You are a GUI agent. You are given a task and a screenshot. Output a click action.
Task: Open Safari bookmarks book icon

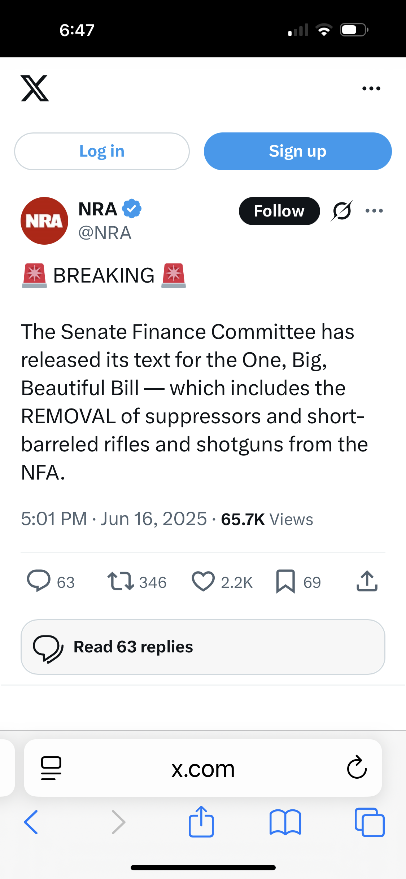(285, 822)
